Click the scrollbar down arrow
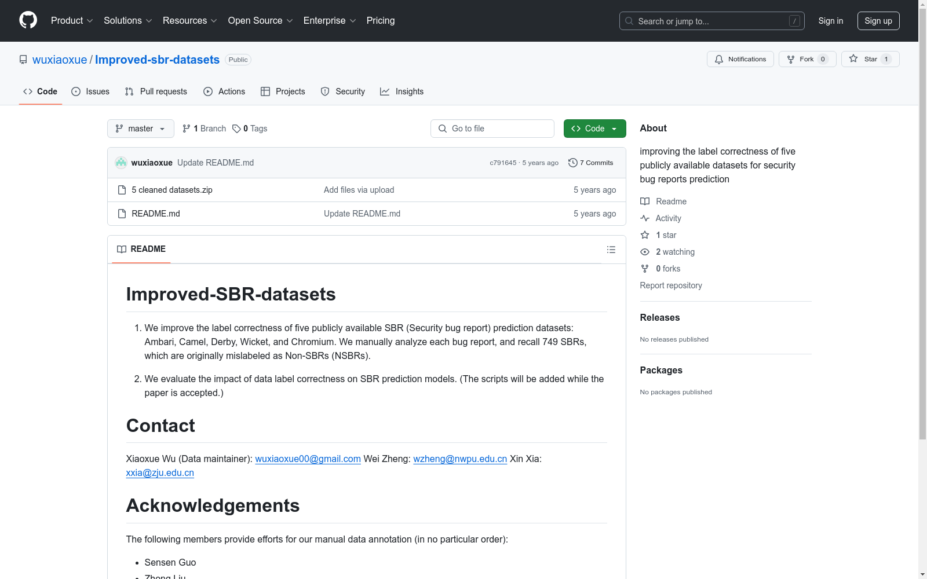 click(922, 574)
